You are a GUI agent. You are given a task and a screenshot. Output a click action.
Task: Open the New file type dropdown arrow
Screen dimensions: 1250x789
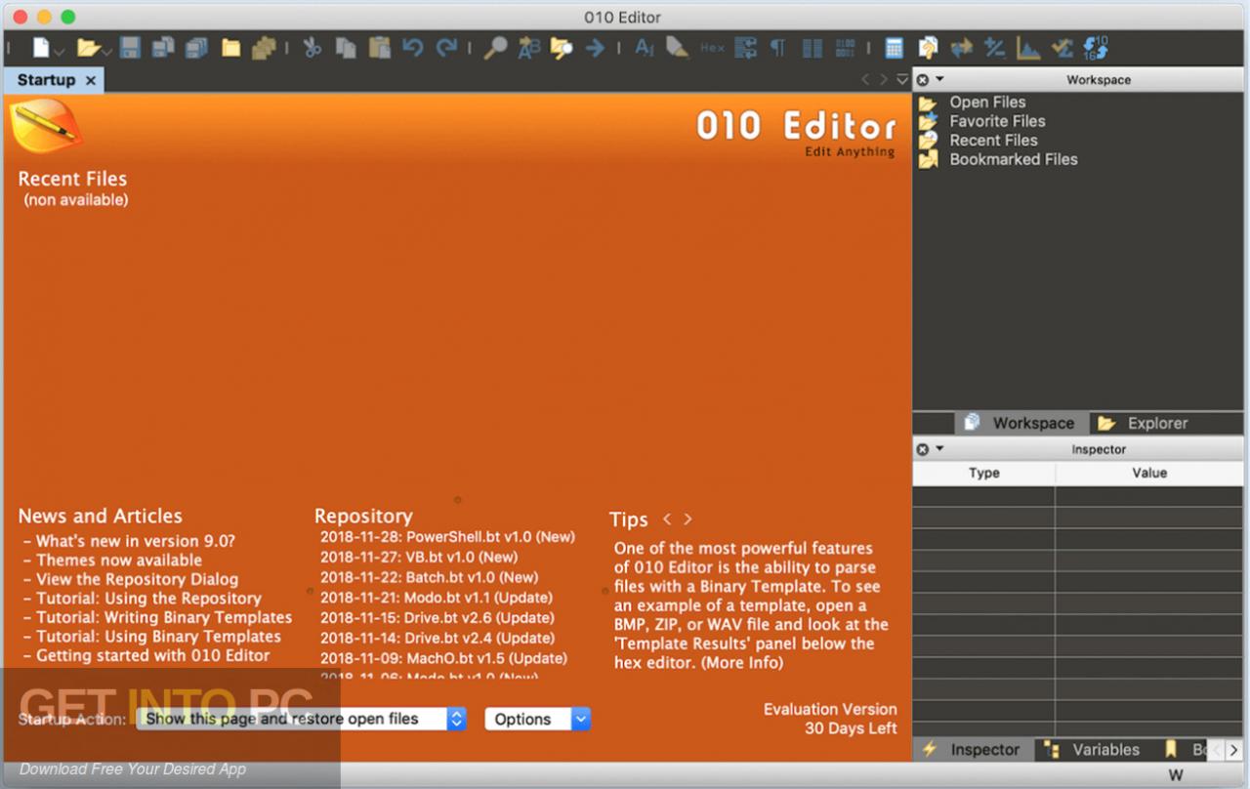tap(60, 51)
